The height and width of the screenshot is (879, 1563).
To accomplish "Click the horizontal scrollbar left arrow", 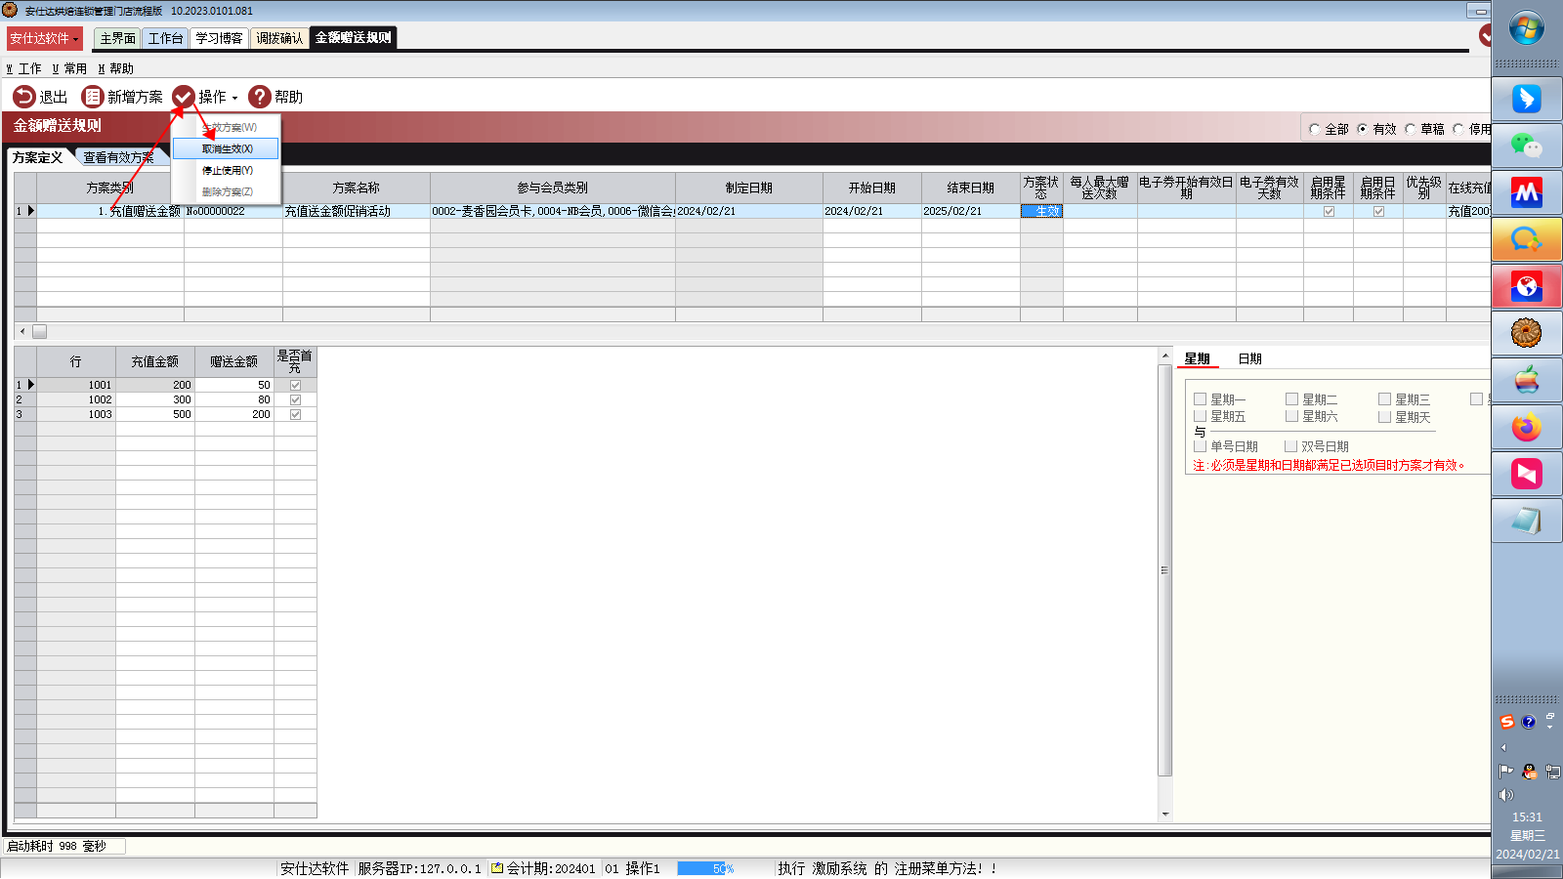I will pos(22,331).
